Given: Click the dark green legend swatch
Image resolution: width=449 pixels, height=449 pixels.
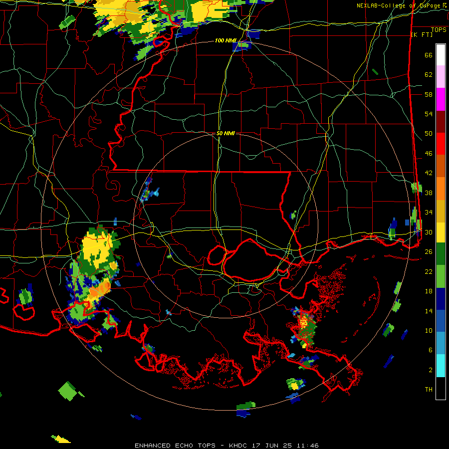Looking at the screenshot, I should click(441, 253).
